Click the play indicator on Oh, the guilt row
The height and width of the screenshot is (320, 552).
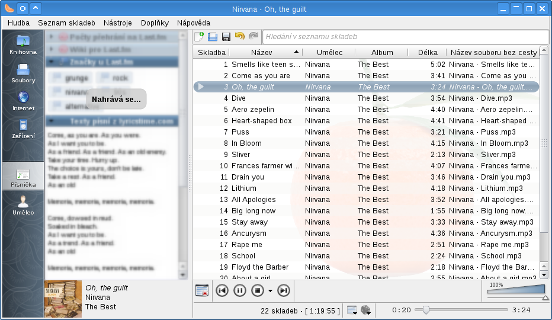[201, 87]
